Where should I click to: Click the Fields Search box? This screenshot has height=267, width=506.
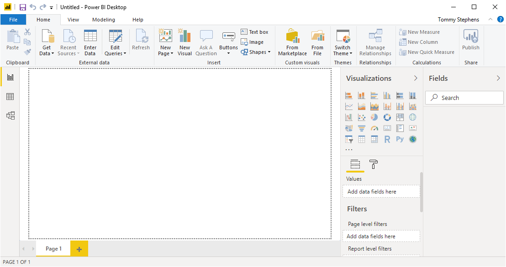[x=464, y=98]
